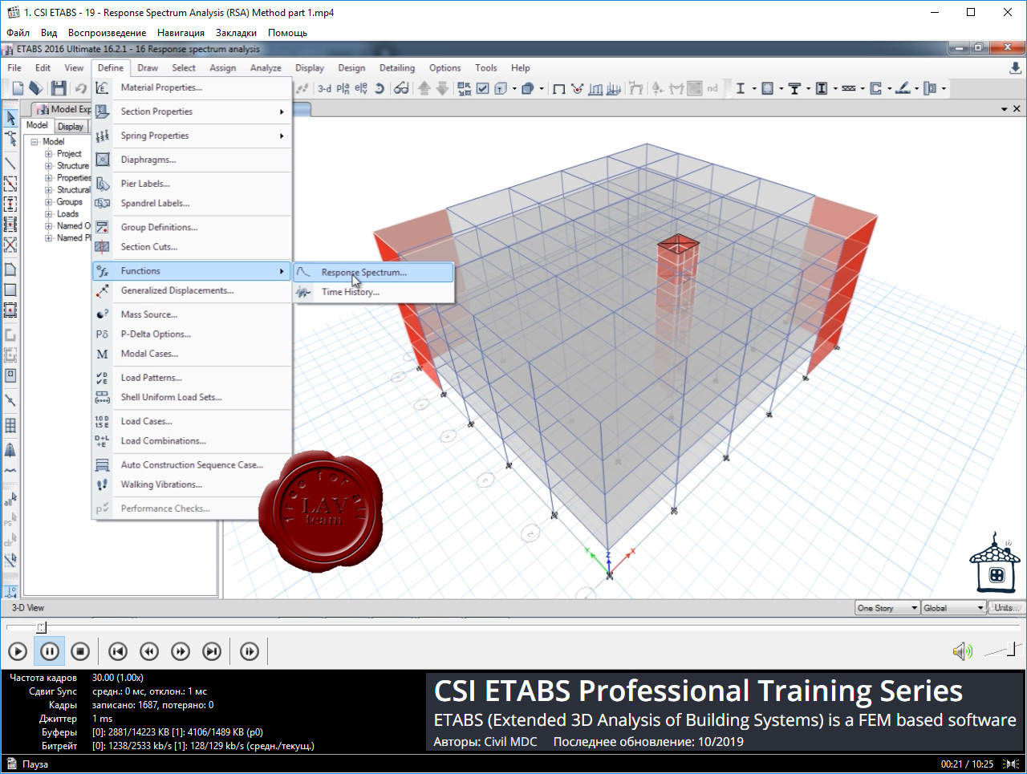Click the New Model icon in ETABS toolbar
The image size is (1027, 774).
click(x=18, y=88)
